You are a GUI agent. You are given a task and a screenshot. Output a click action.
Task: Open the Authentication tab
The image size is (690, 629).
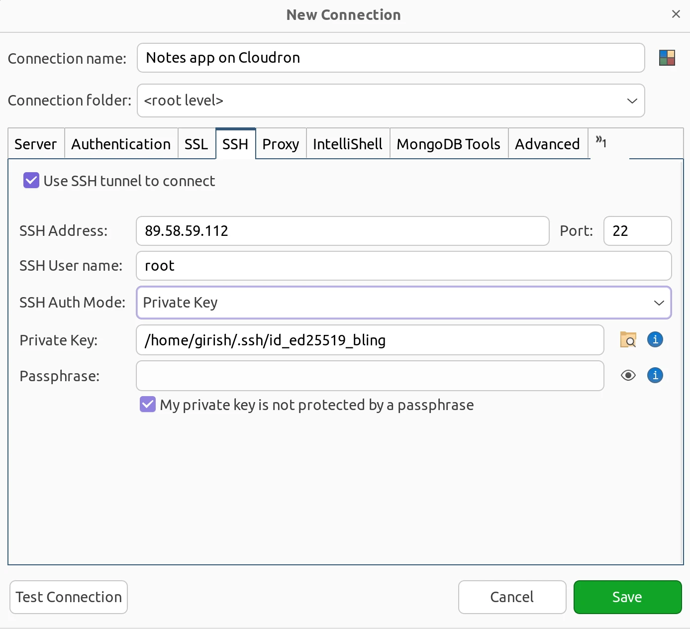(x=121, y=144)
